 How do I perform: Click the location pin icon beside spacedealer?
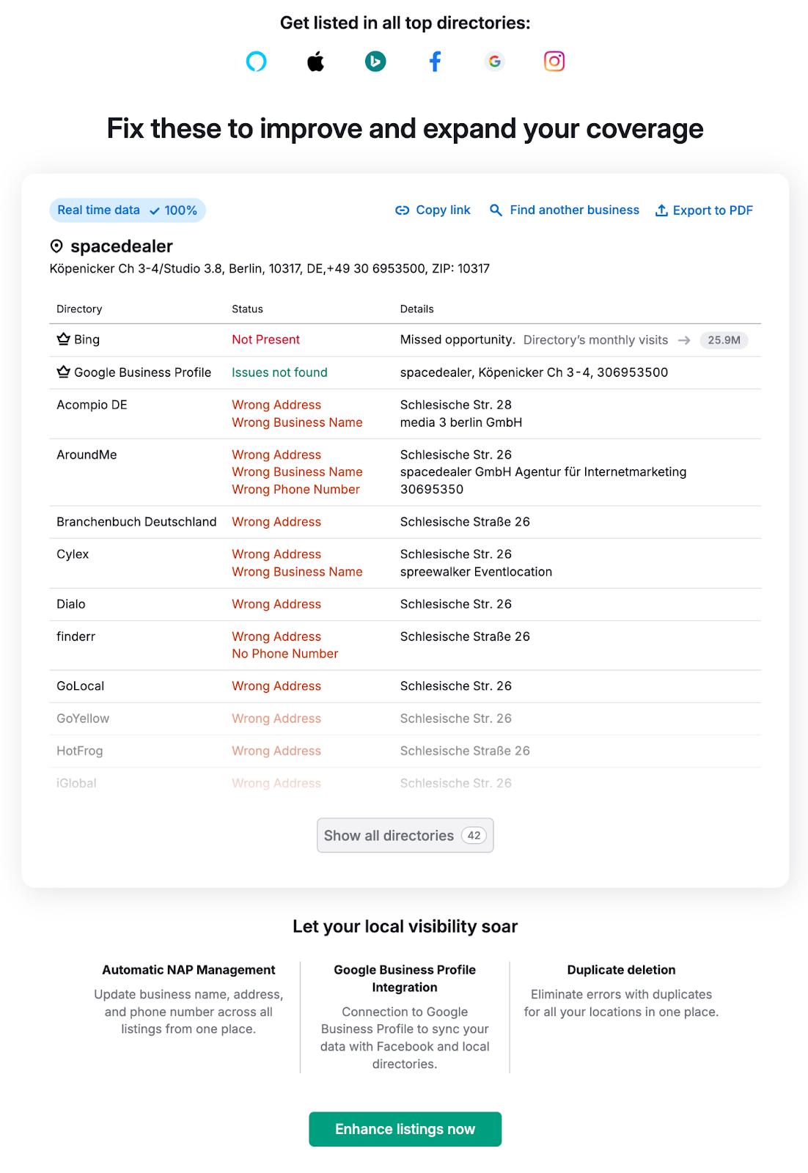tap(56, 246)
